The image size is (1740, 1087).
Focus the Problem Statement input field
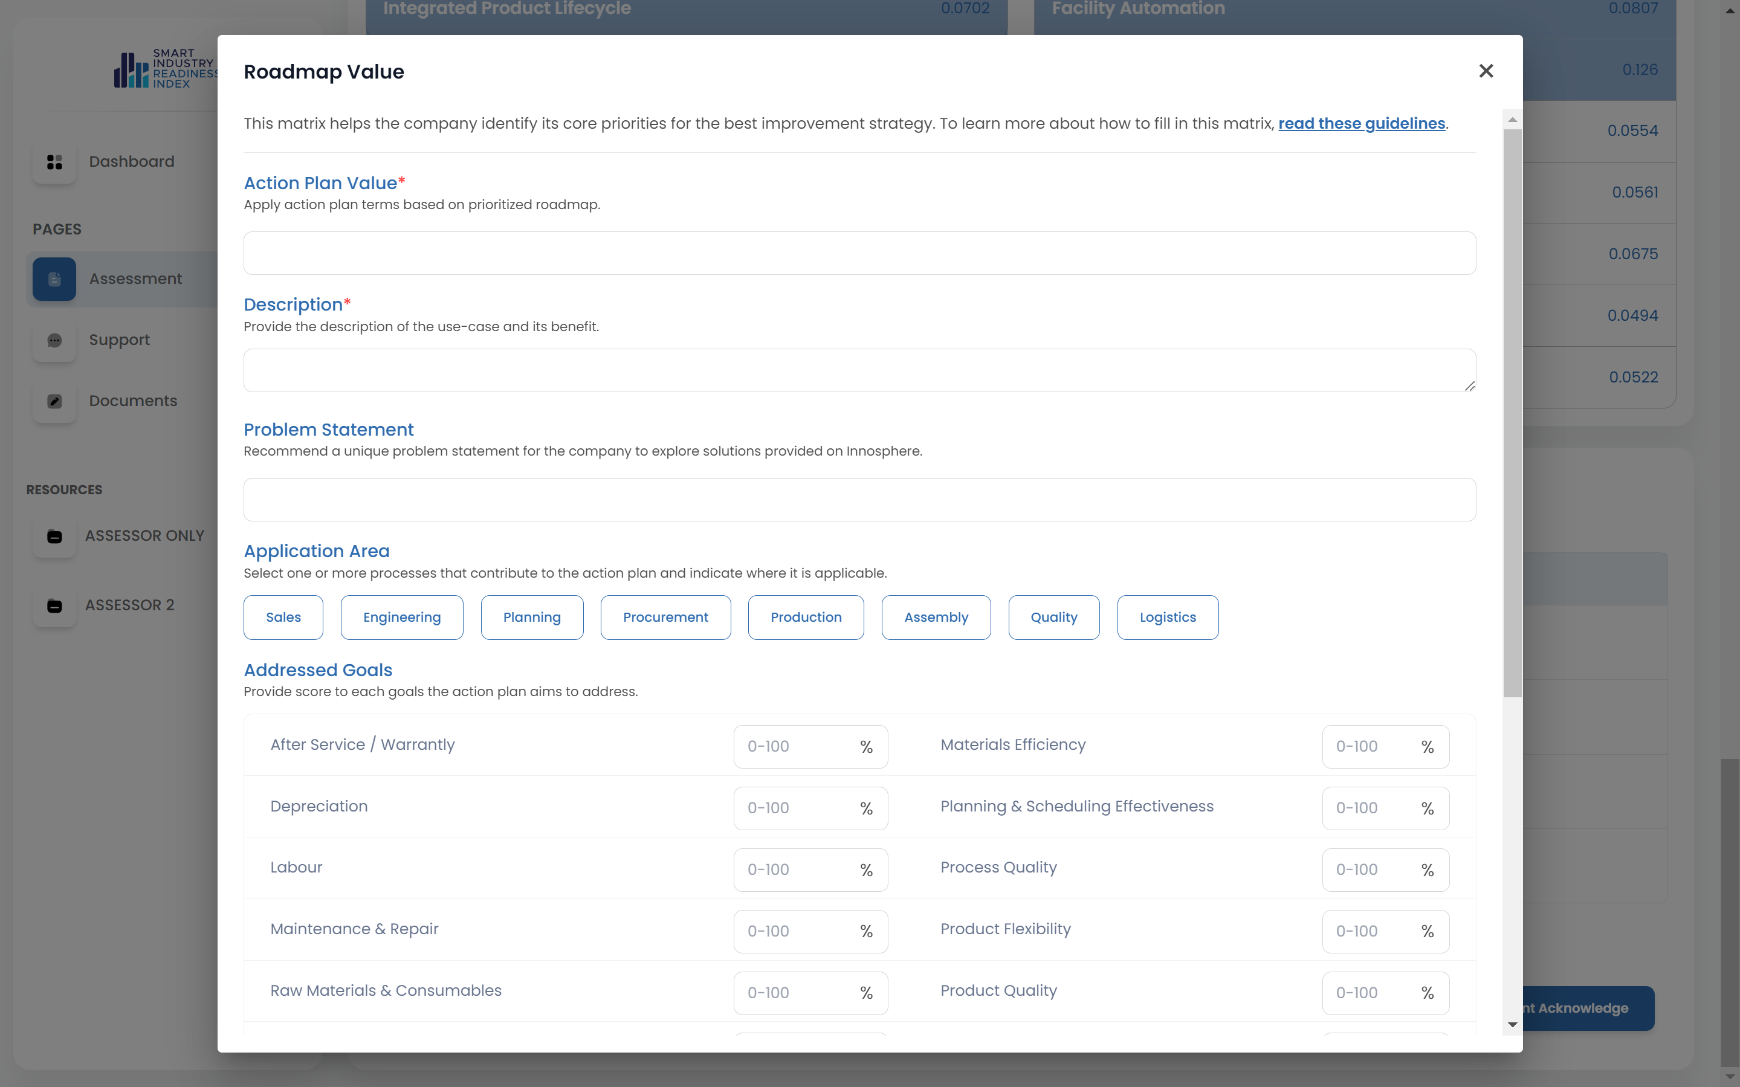coord(859,500)
